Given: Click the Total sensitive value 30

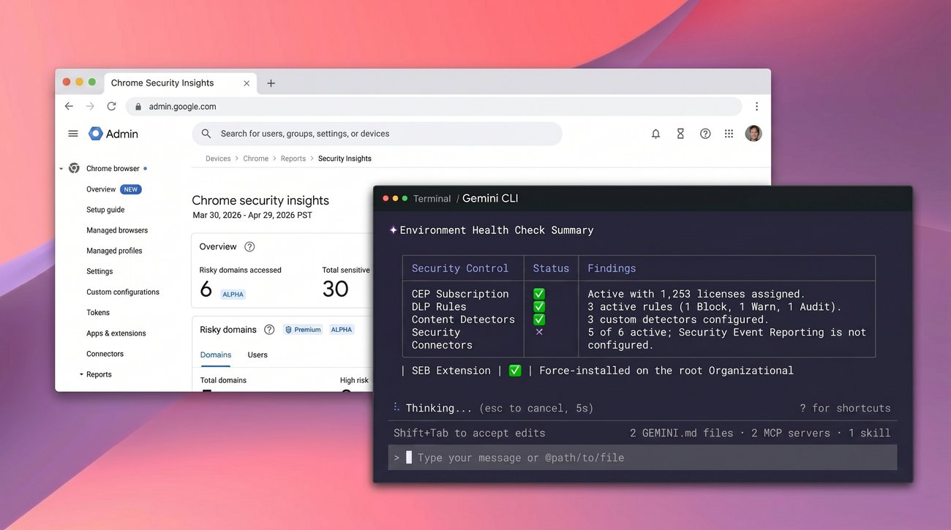Looking at the screenshot, I should coord(336,289).
